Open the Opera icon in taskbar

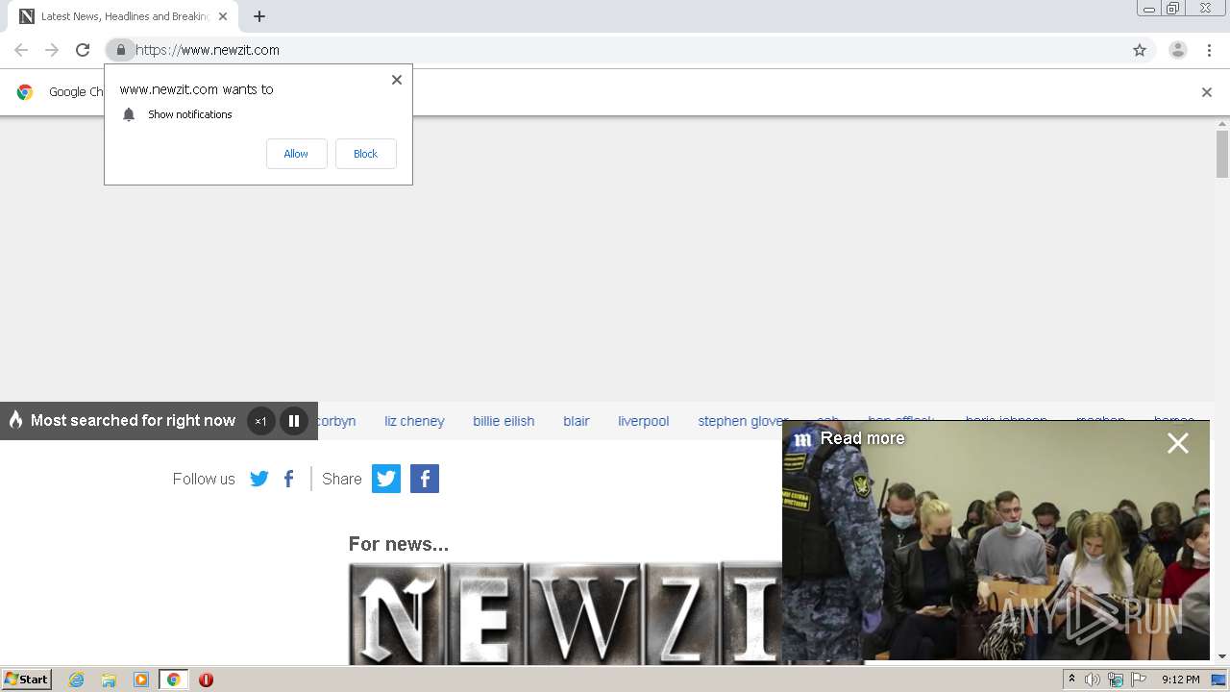click(x=206, y=680)
